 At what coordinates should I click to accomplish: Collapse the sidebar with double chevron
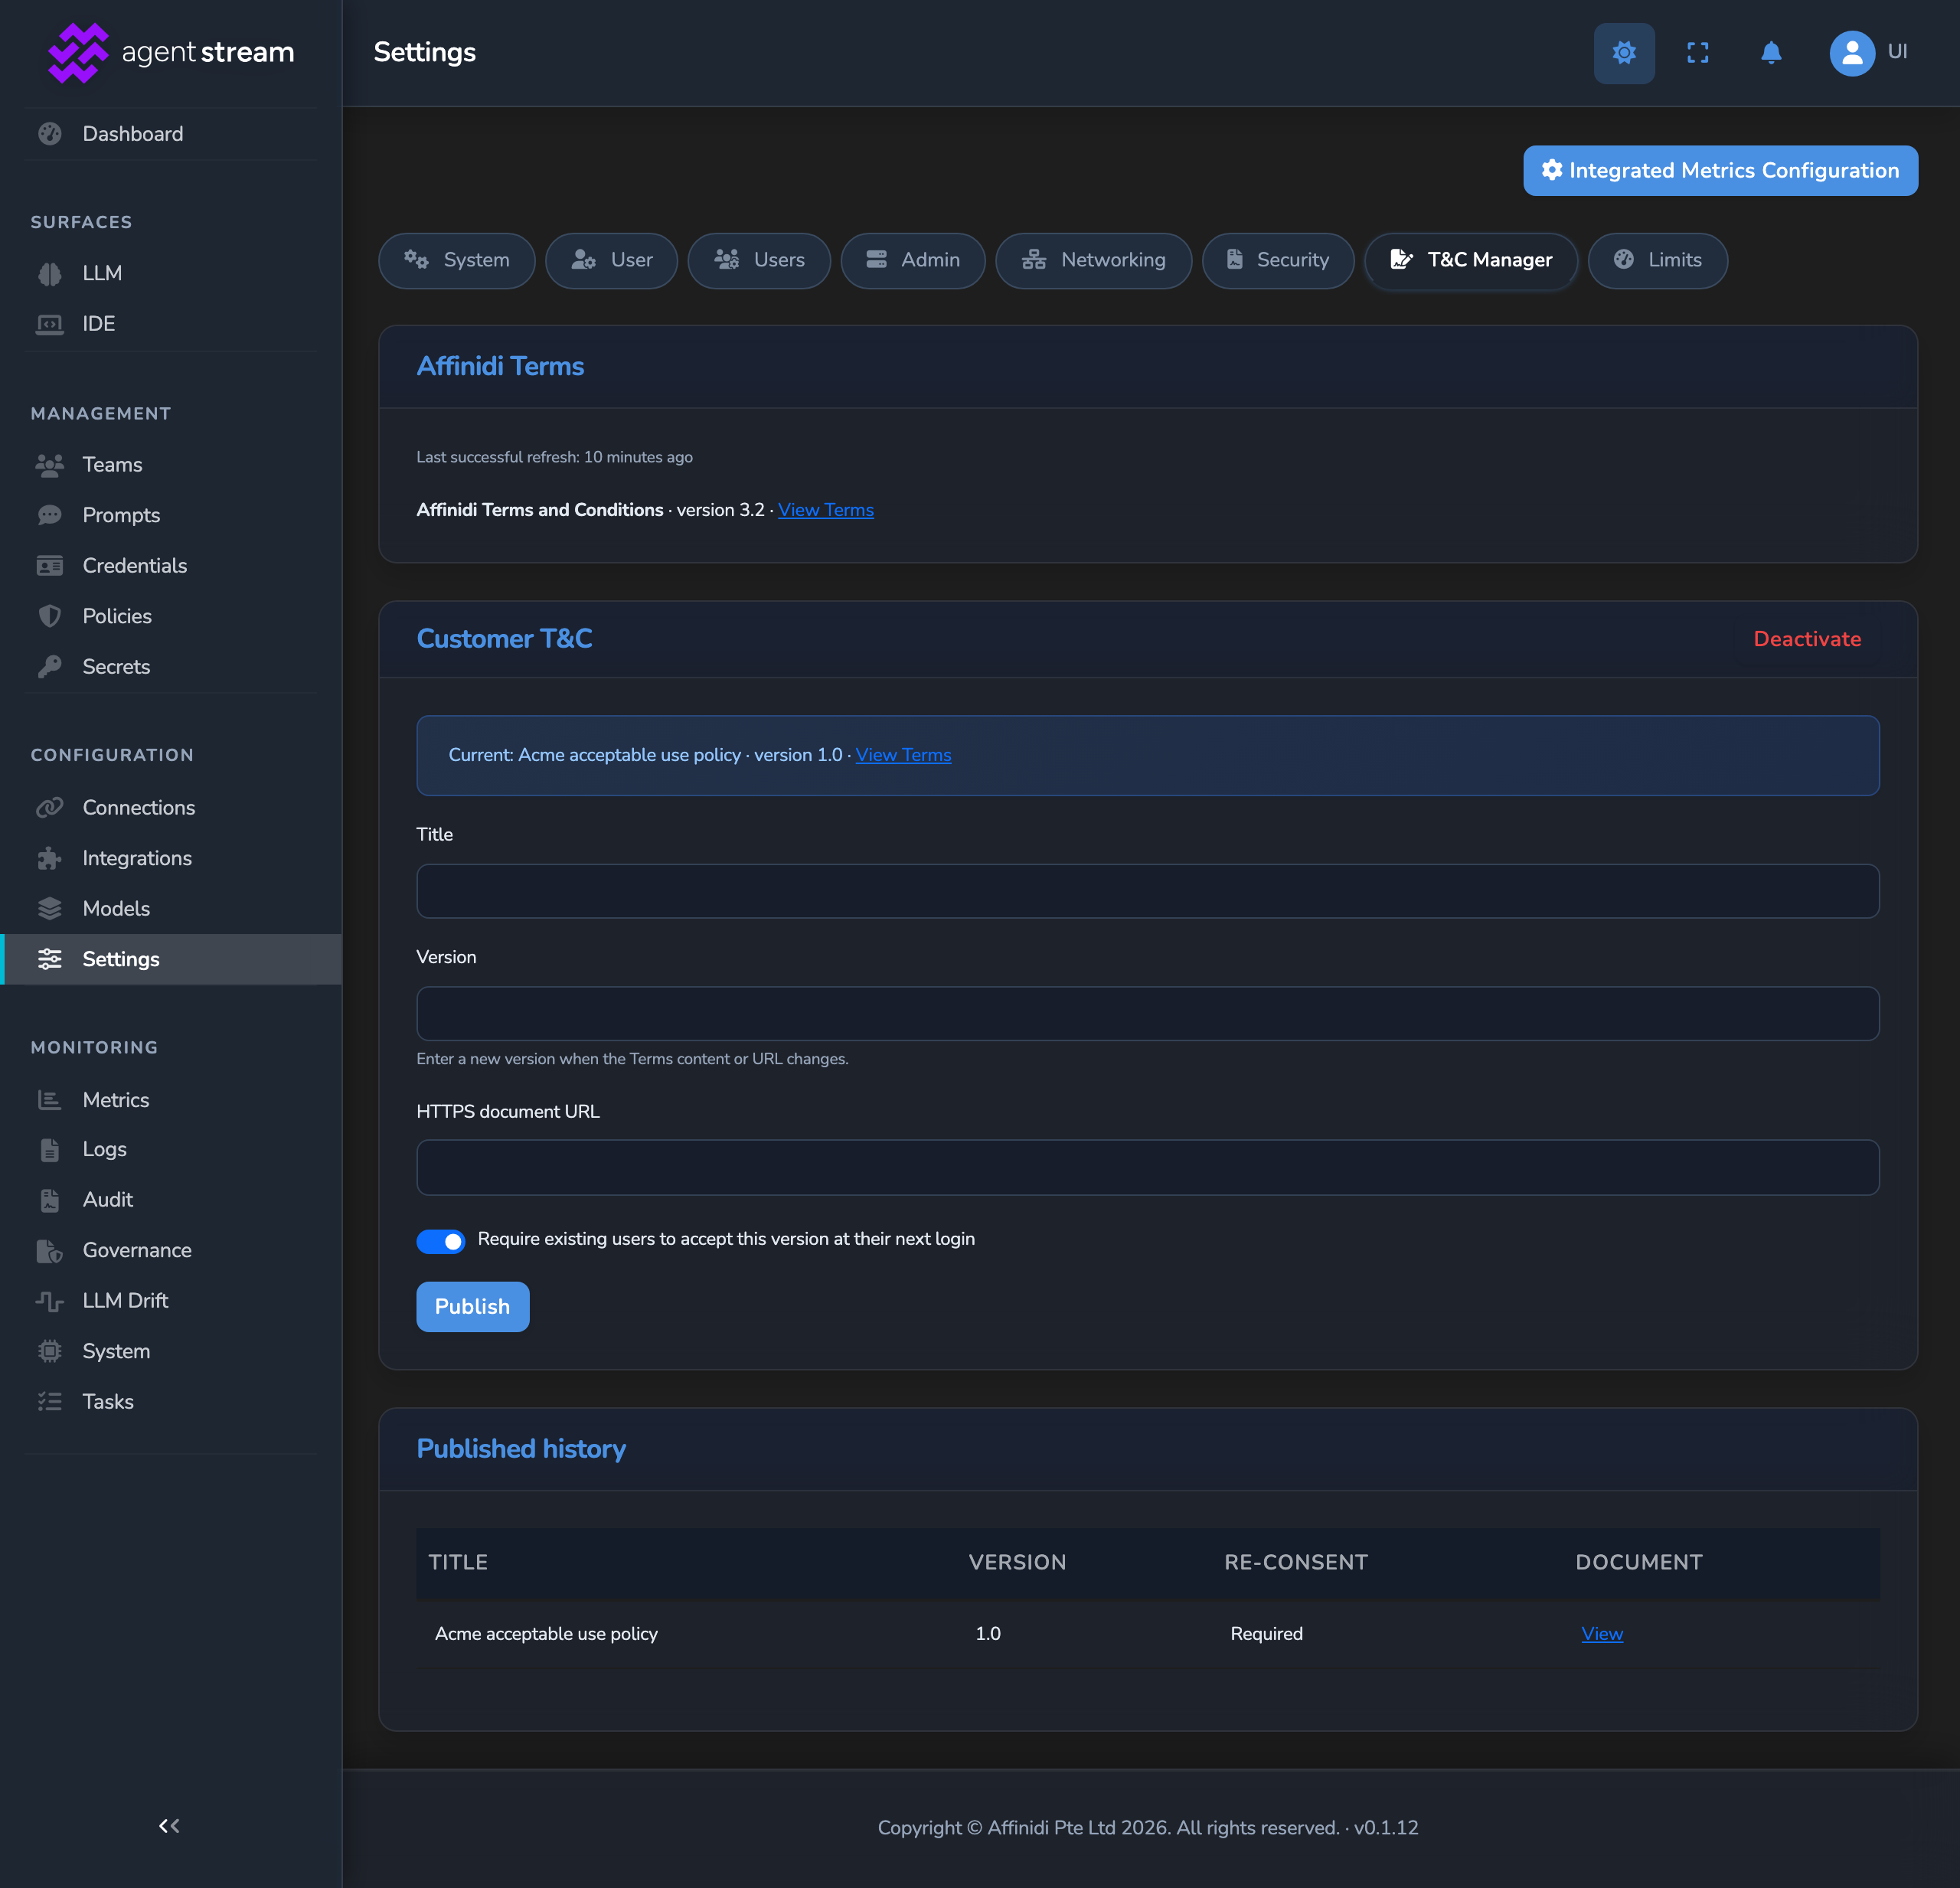[x=170, y=1826]
